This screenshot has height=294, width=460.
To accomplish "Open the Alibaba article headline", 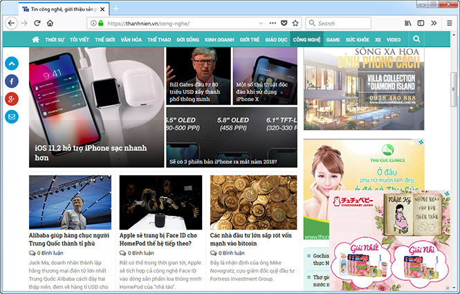I will click(69, 239).
